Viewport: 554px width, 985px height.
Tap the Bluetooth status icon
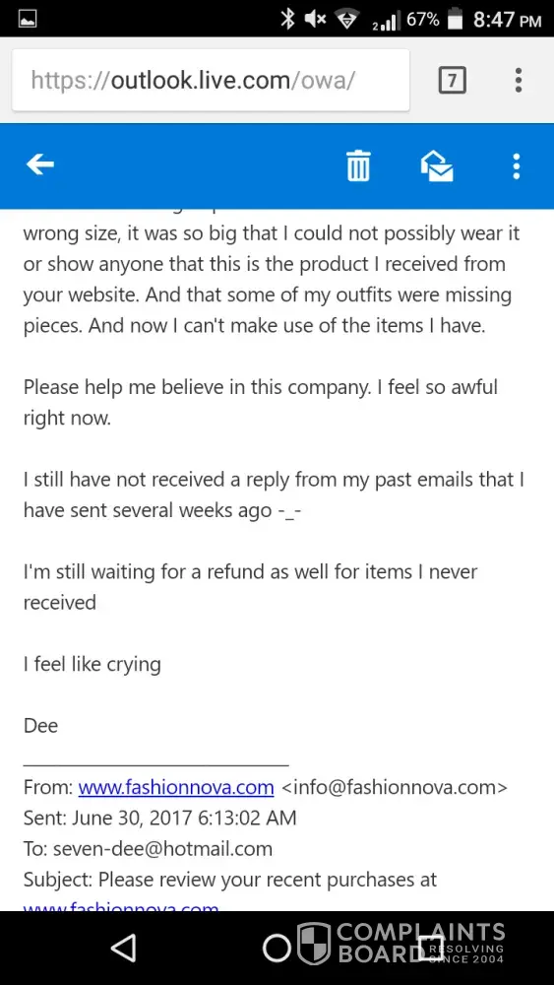tap(287, 20)
